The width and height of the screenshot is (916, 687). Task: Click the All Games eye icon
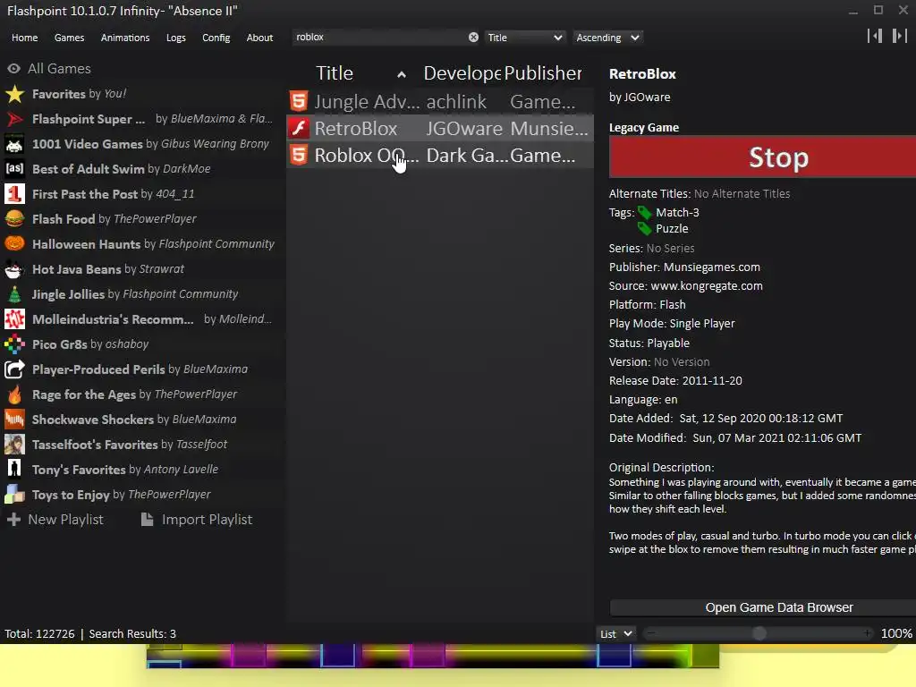tap(14, 69)
